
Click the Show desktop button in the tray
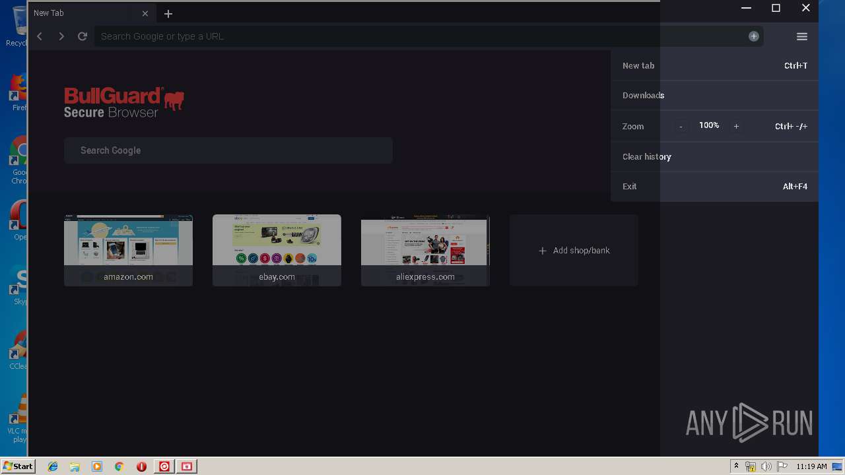point(838,466)
